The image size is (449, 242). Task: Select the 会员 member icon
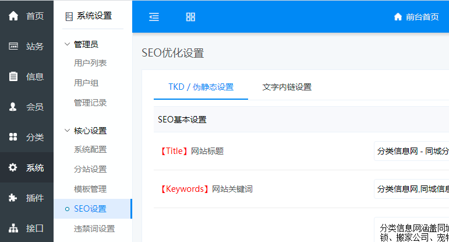[x=13, y=107]
